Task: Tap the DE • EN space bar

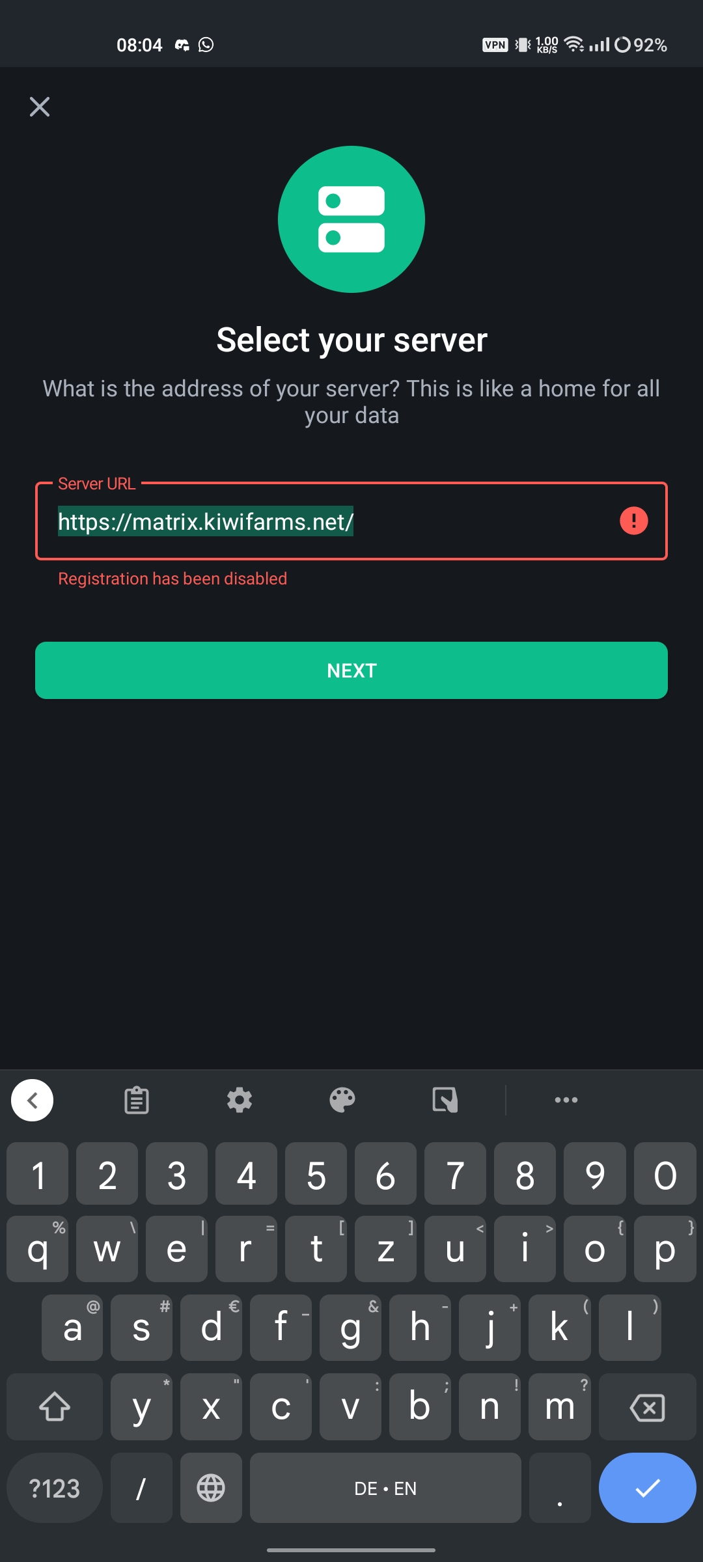Action: pos(385,1488)
